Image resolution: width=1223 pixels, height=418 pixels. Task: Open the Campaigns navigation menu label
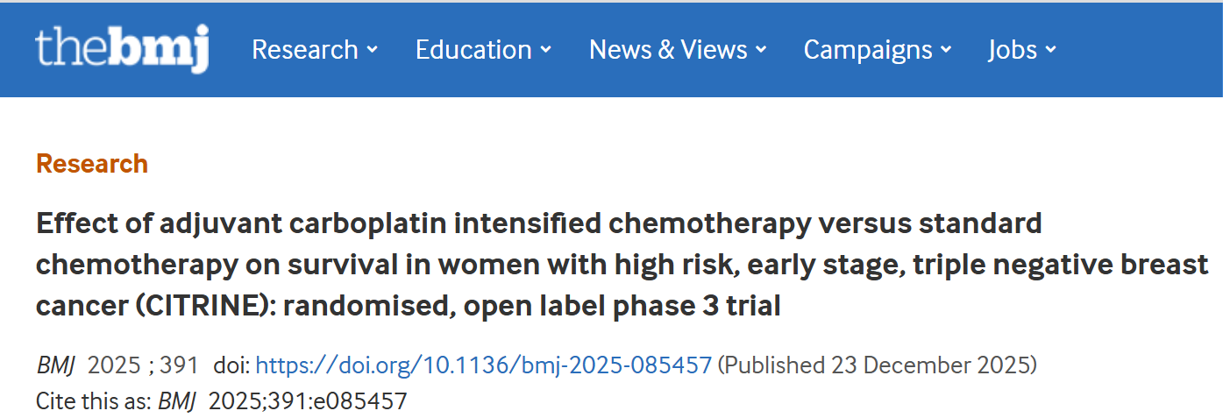[x=868, y=50]
